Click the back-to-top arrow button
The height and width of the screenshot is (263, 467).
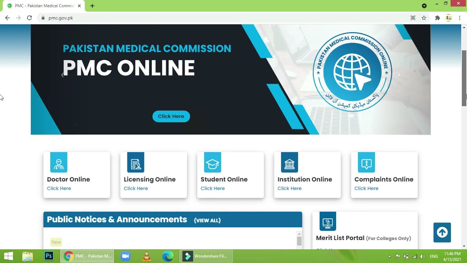point(442,232)
